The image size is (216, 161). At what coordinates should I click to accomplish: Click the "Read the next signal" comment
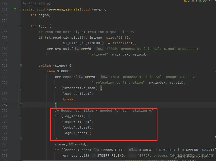(x=86, y=32)
